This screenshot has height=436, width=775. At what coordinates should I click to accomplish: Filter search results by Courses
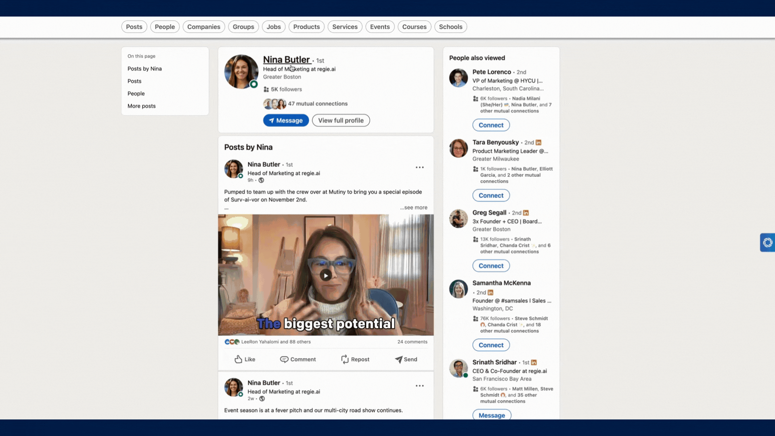click(415, 27)
